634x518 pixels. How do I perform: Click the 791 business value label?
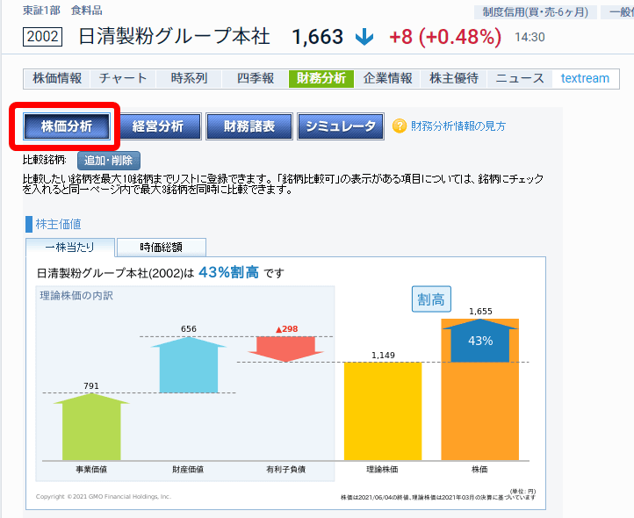[91, 385]
